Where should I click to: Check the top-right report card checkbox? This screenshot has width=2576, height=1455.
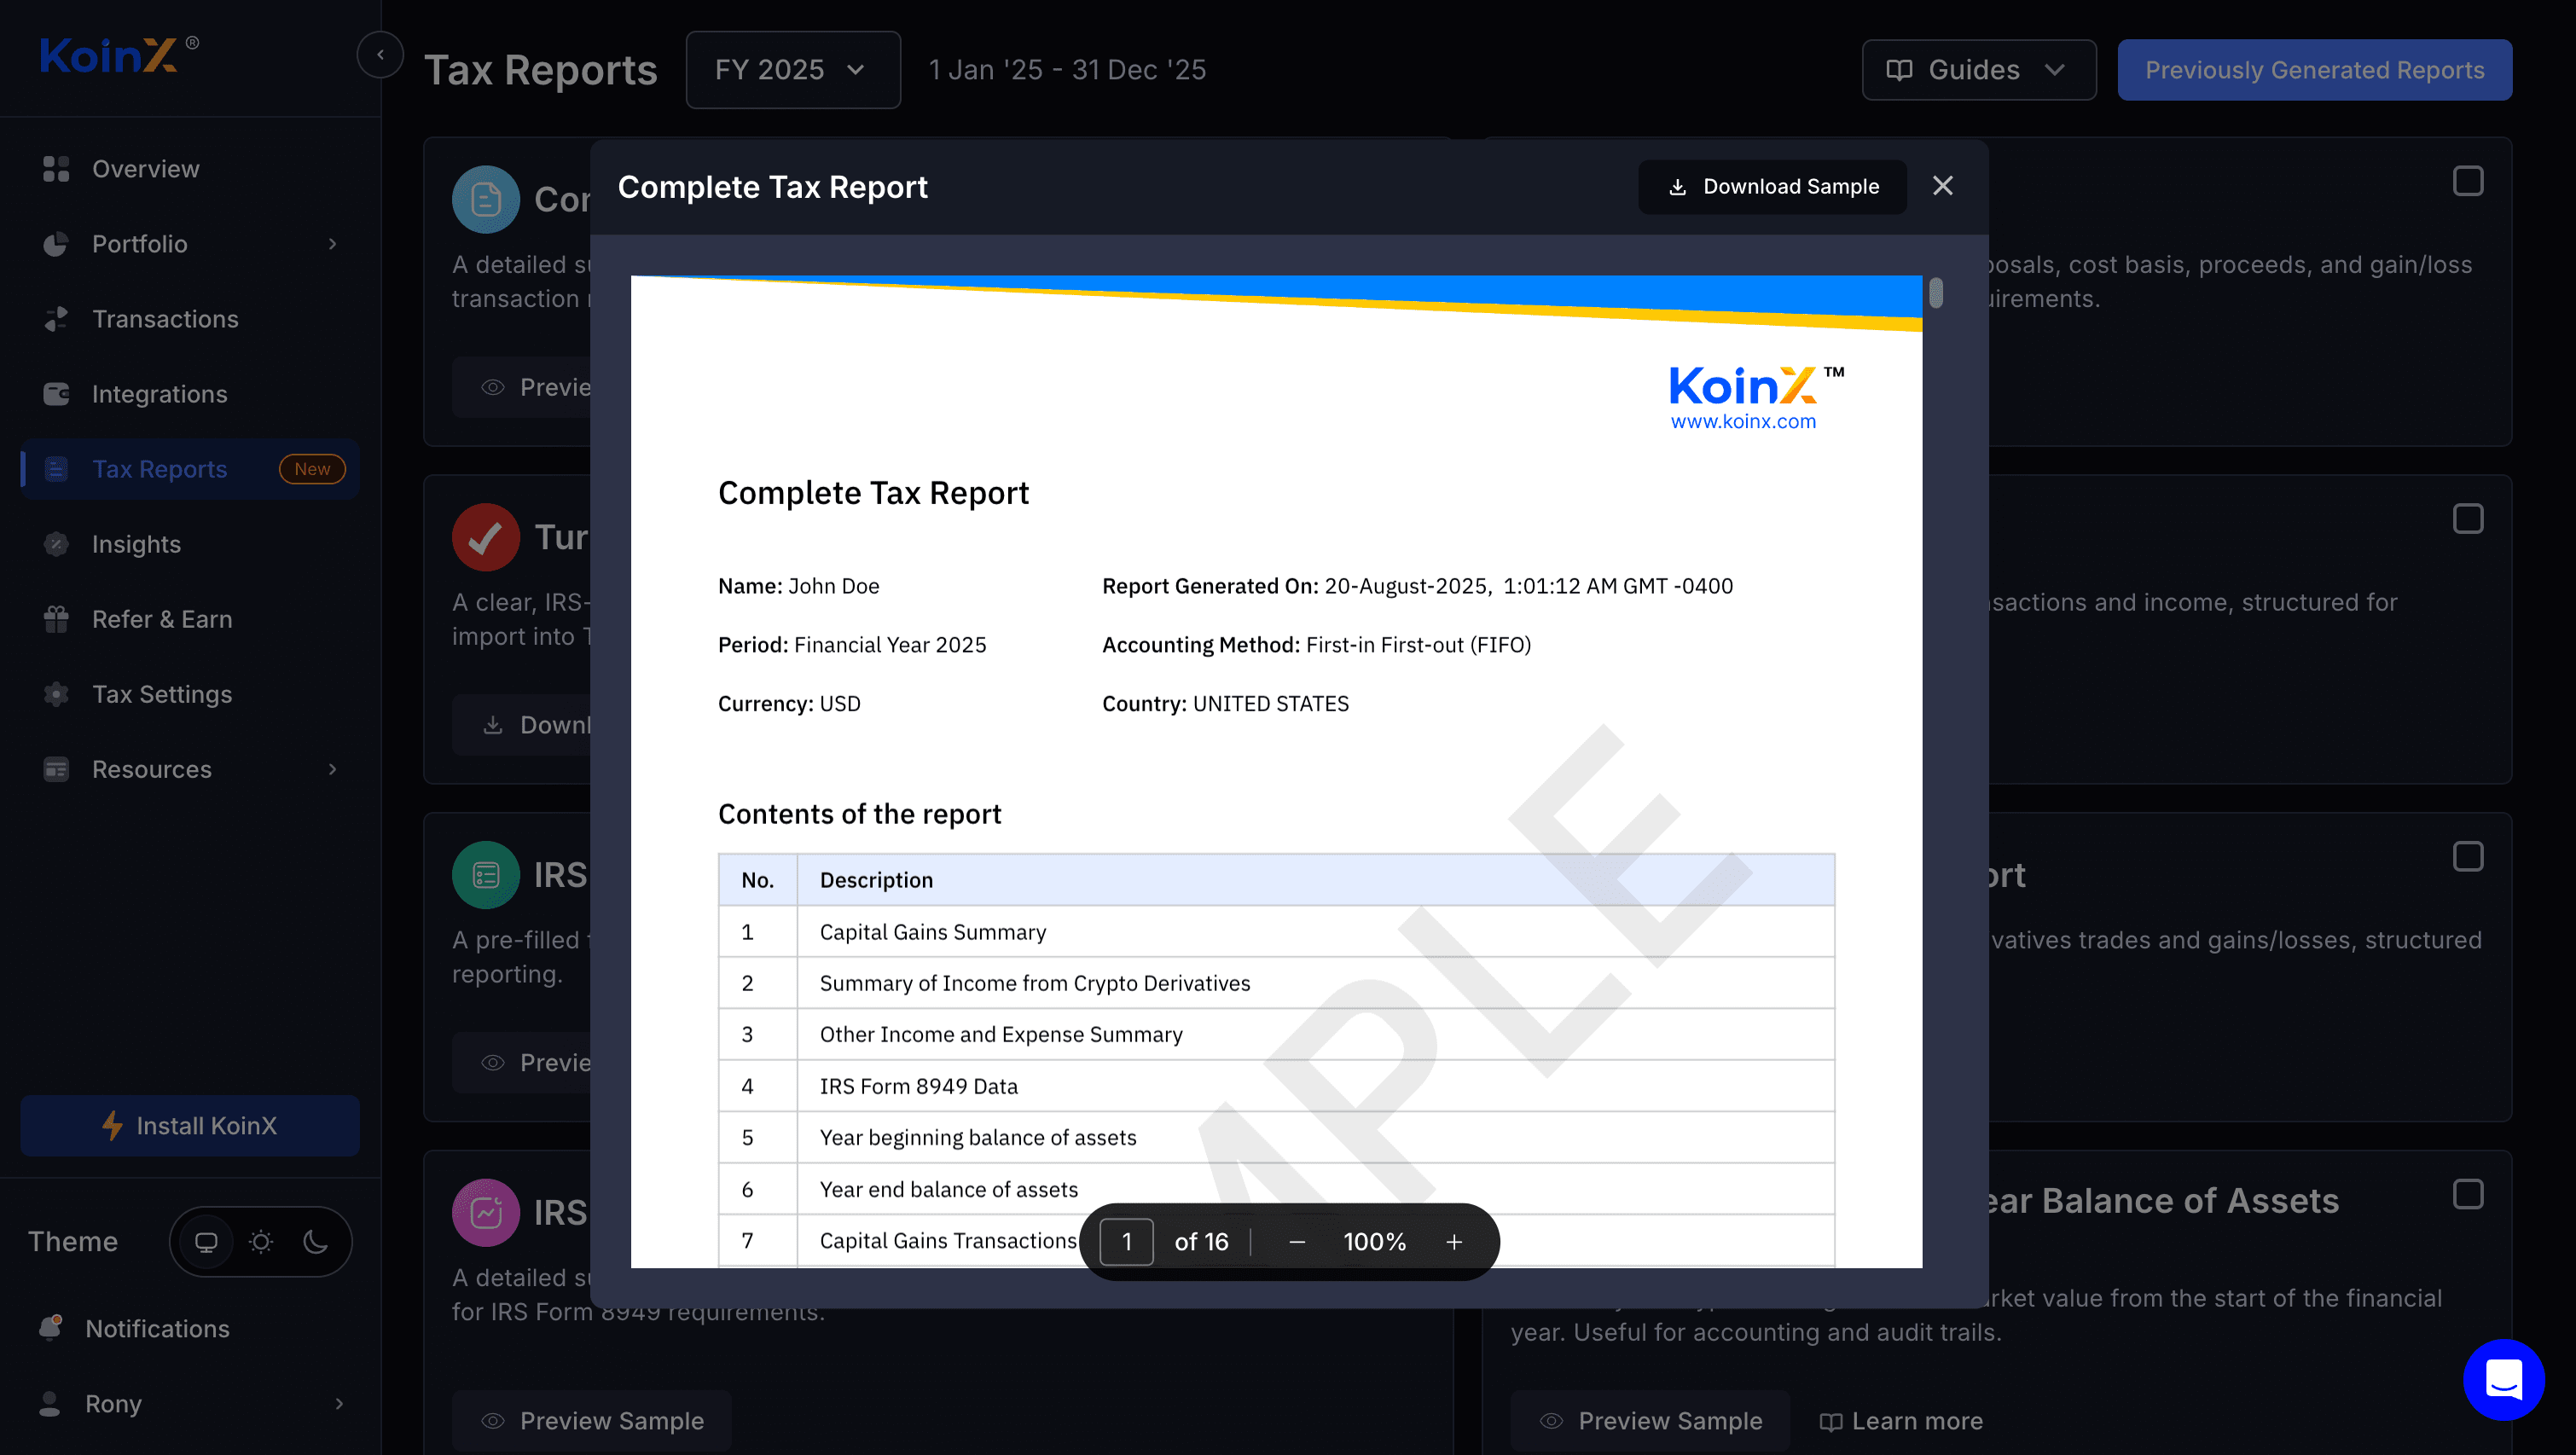2467,181
